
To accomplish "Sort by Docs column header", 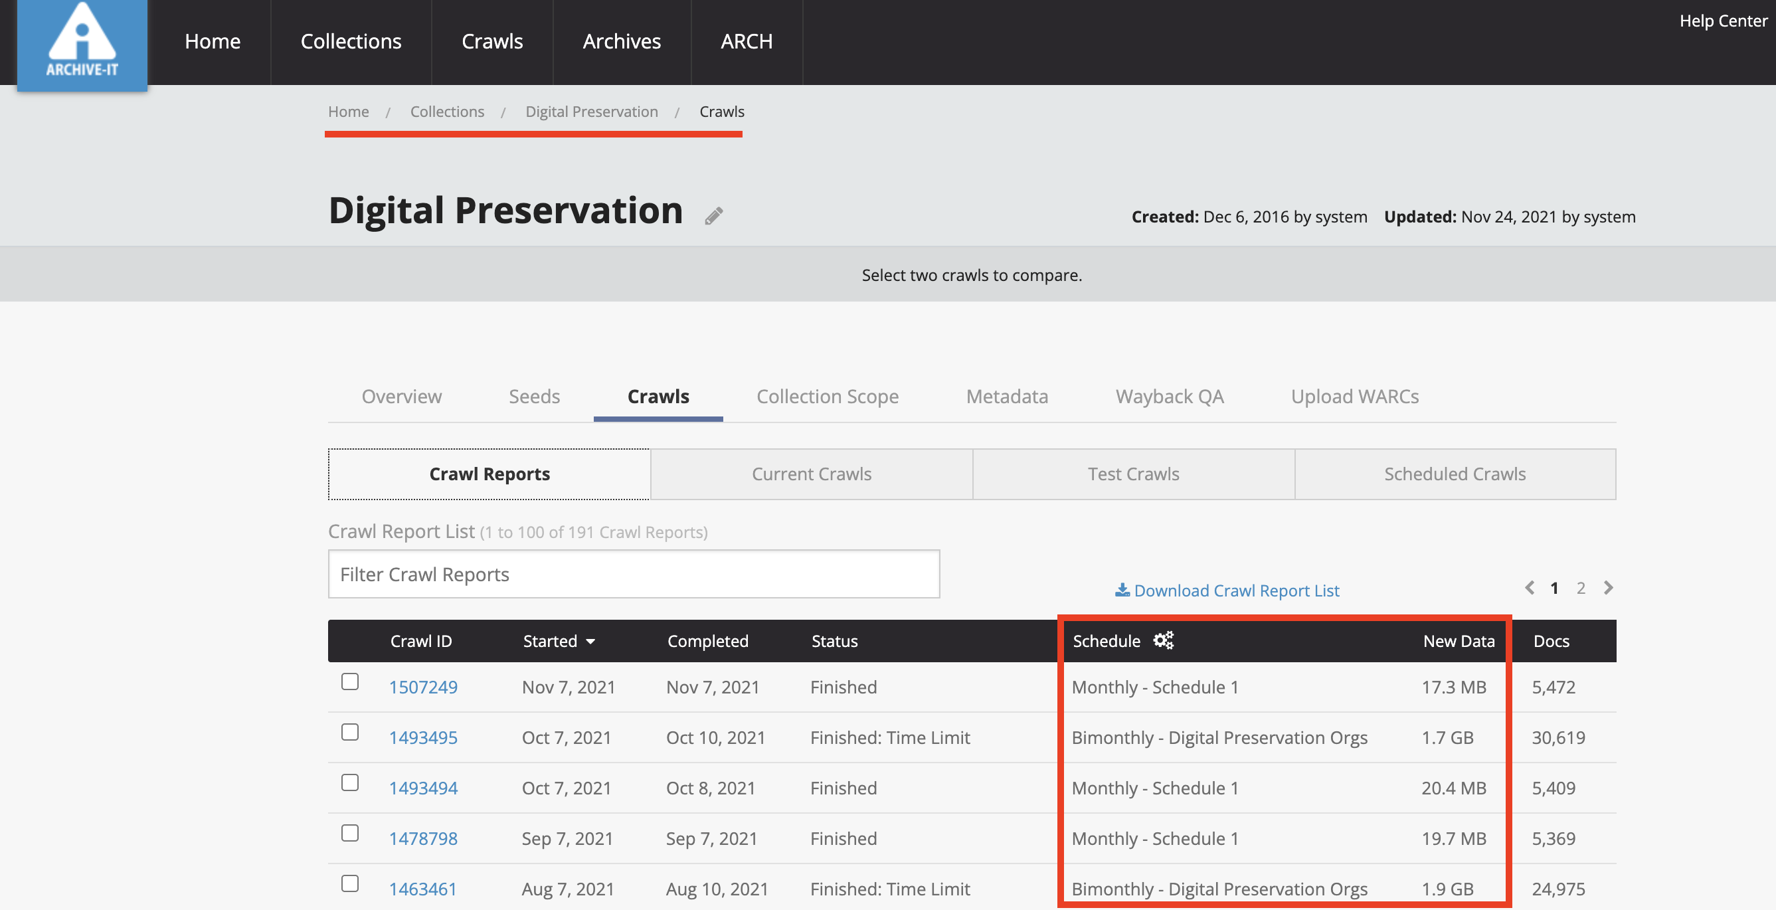I will (x=1552, y=641).
